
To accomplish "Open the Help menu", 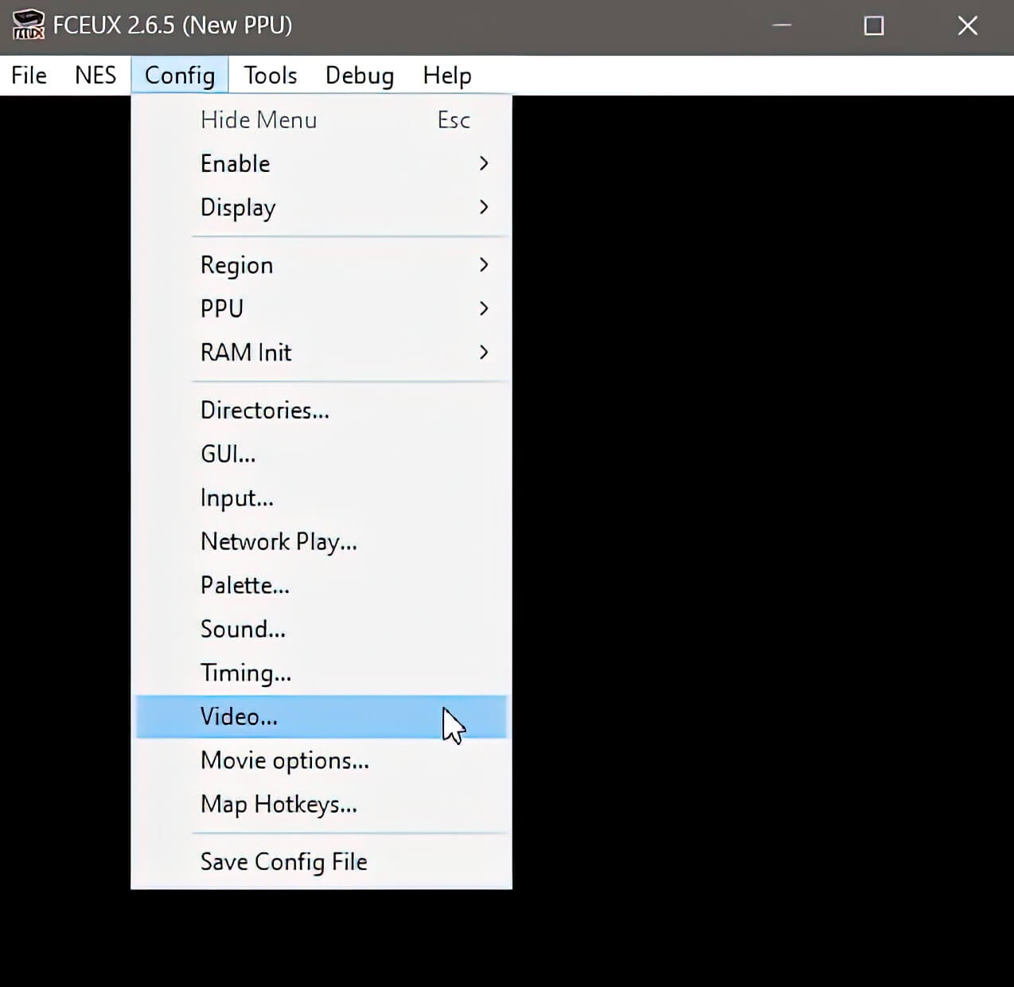I will [x=446, y=75].
